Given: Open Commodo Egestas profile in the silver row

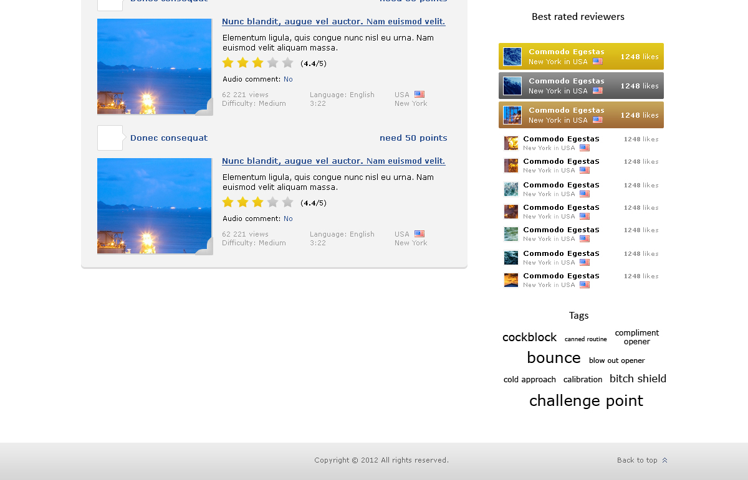Looking at the screenshot, I should click(567, 81).
